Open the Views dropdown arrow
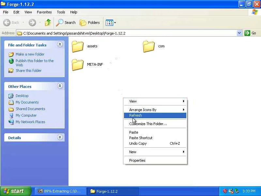 [115, 23]
